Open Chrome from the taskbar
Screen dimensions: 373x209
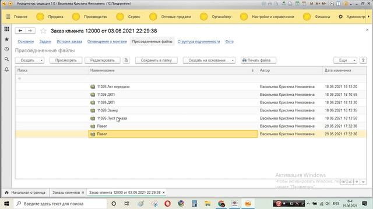pyautogui.click(x=221, y=204)
